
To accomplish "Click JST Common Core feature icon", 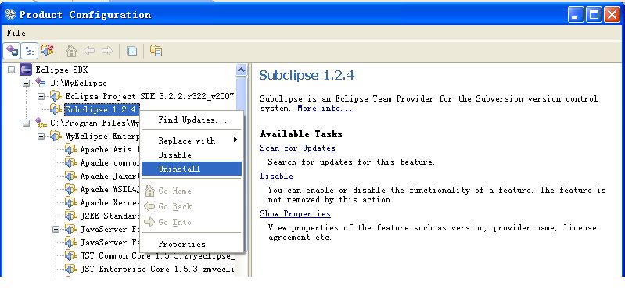I will pyautogui.click(x=70, y=255).
